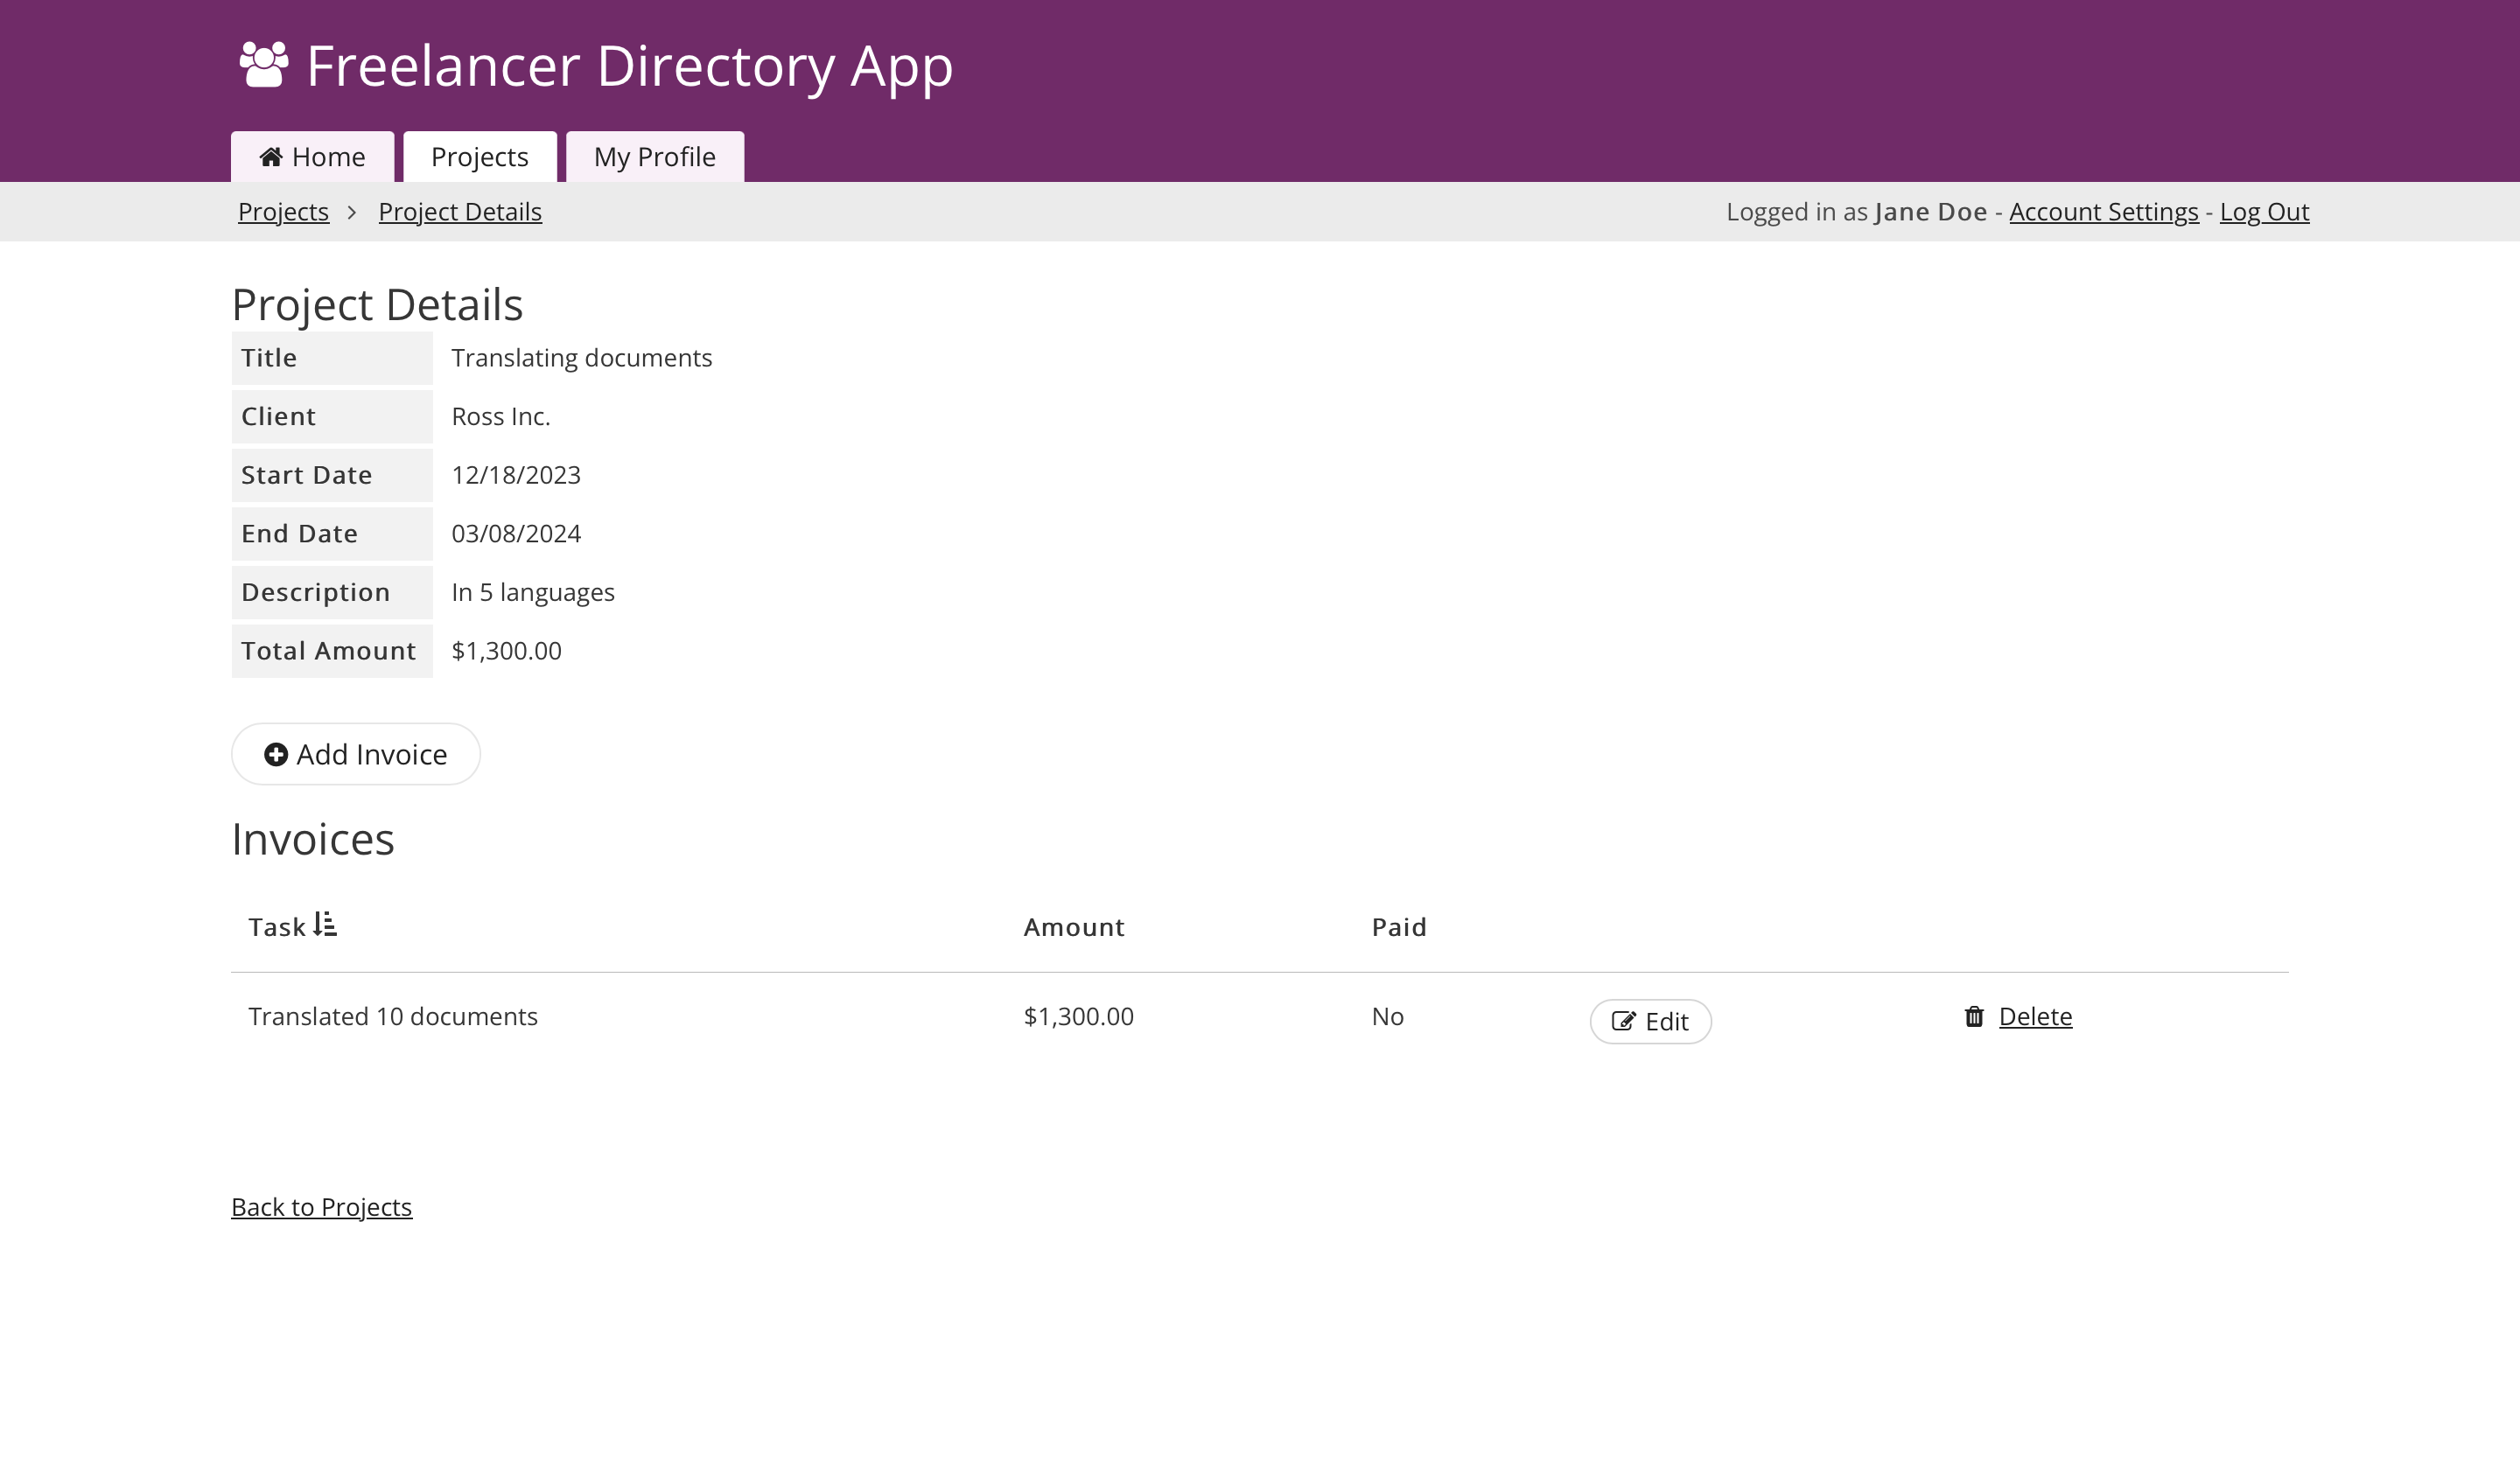2520x1480 pixels.
Task: Sort invoices by Task column header
Action: (x=277, y=927)
